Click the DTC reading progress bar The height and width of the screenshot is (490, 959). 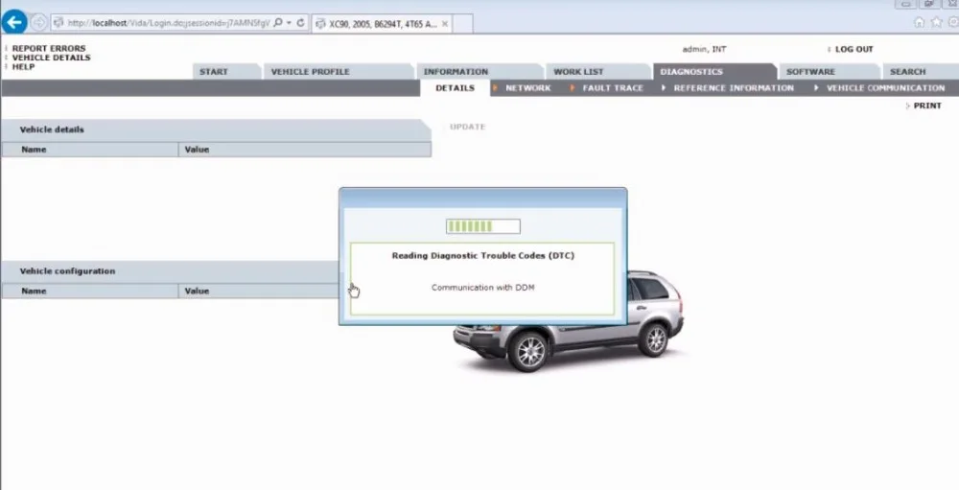click(483, 226)
